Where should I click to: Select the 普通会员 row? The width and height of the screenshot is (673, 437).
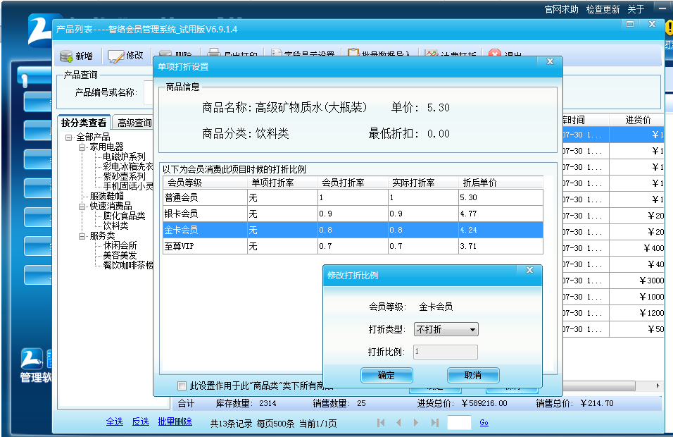pyautogui.click(x=353, y=197)
